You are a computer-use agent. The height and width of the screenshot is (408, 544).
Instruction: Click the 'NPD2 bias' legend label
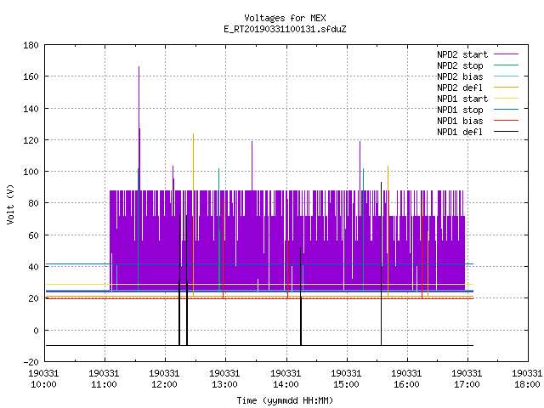point(460,76)
